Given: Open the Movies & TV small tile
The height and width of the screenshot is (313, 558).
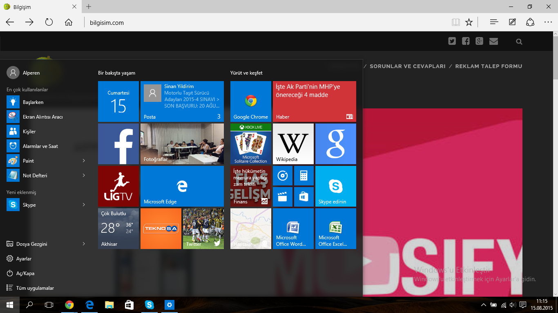Looking at the screenshot, I should click(283, 197).
